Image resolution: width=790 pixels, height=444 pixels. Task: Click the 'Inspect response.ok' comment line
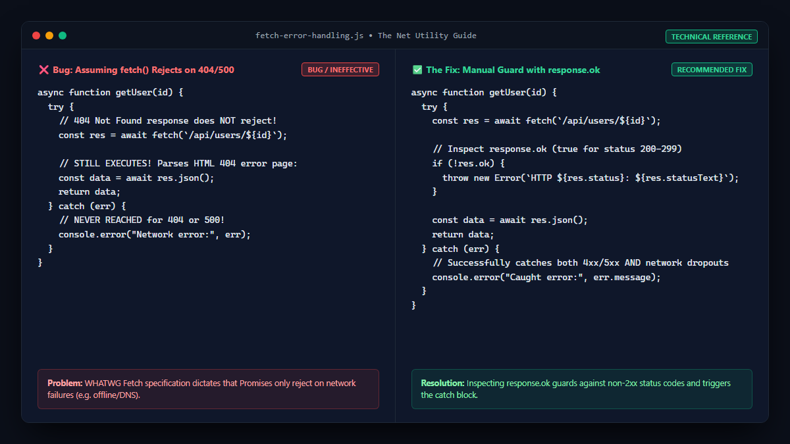tap(557, 149)
